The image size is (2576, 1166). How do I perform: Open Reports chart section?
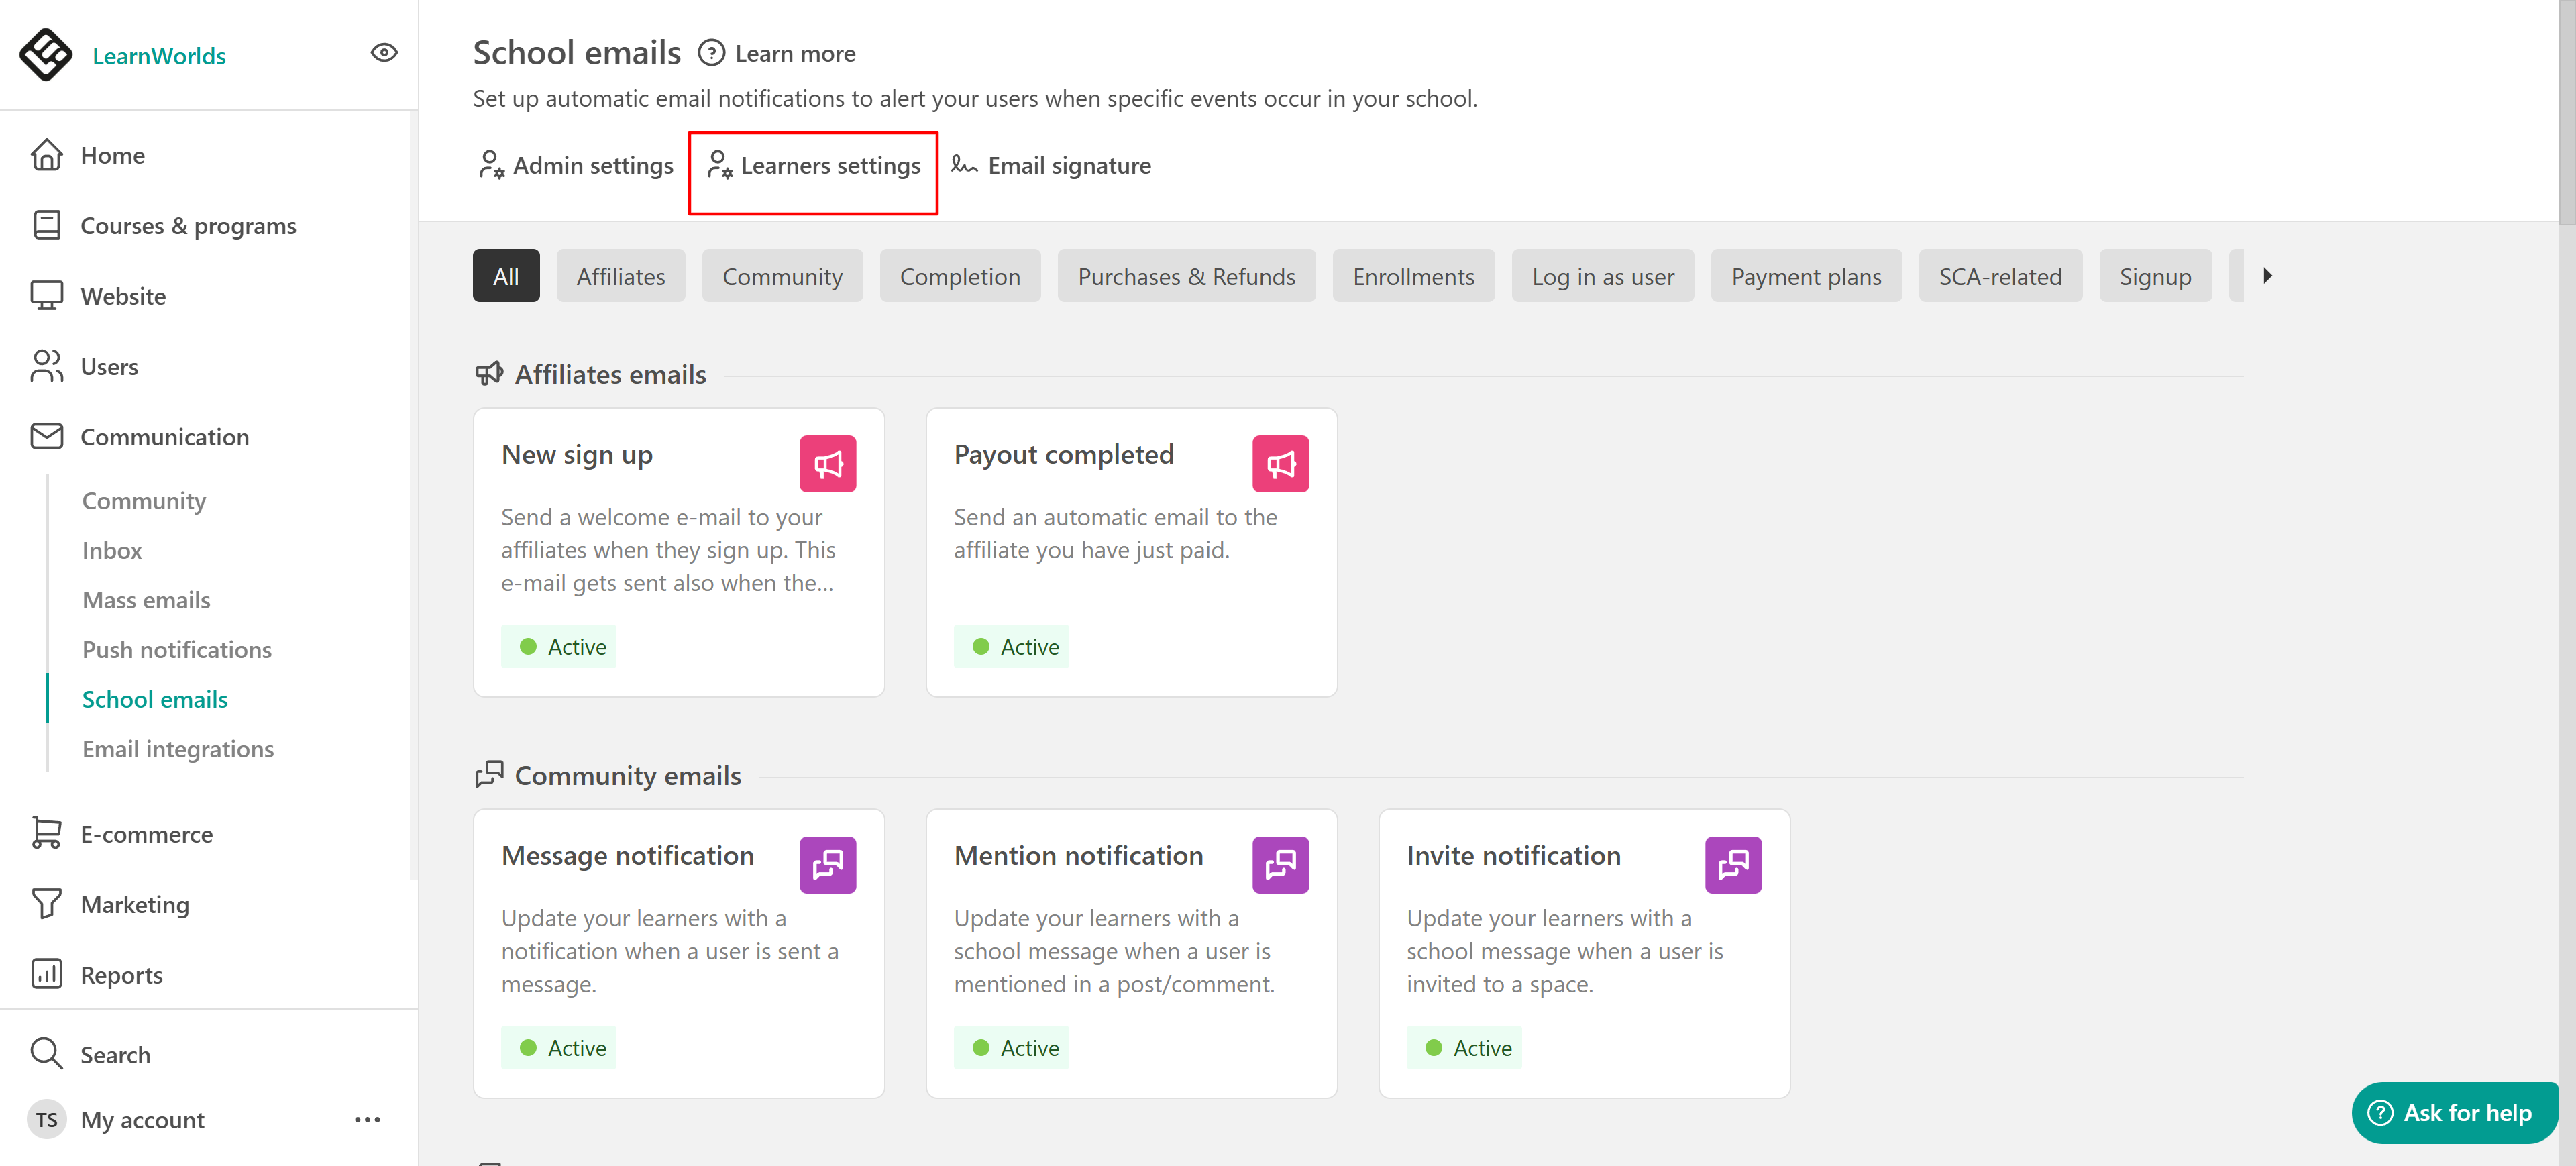pos(121,974)
